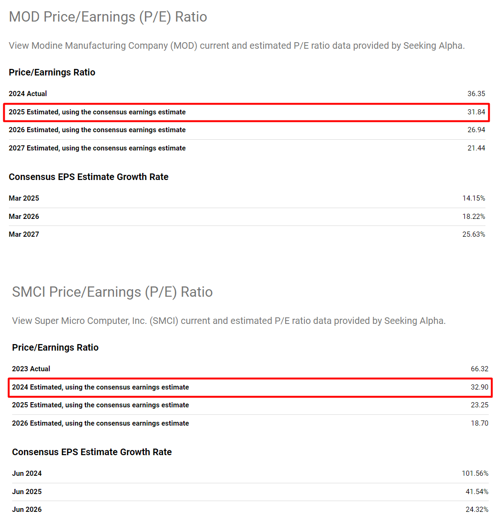
Task: Click the 21.44 P/E value
Action: click(476, 148)
